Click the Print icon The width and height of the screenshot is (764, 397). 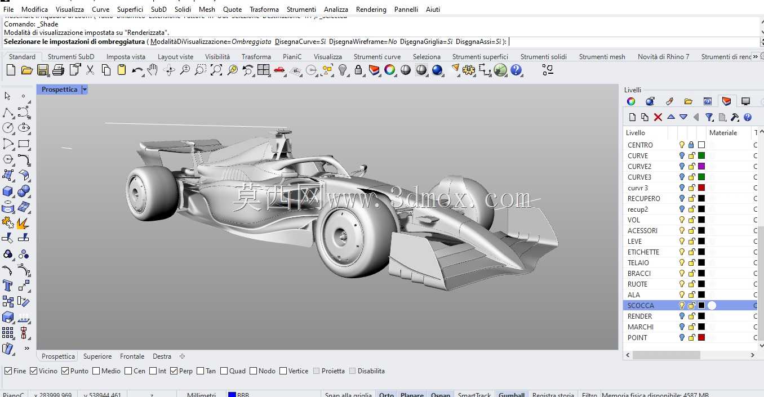58,70
